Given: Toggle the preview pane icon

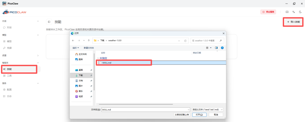Looking at the screenshot, I should (x=216, y=48).
